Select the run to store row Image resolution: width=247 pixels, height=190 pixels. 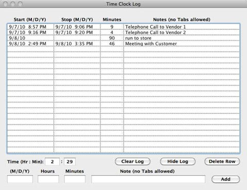(123, 38)
